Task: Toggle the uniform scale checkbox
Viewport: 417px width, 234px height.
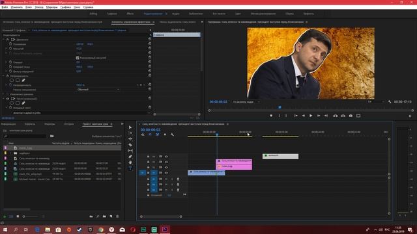Action: [x=78, y=58]
